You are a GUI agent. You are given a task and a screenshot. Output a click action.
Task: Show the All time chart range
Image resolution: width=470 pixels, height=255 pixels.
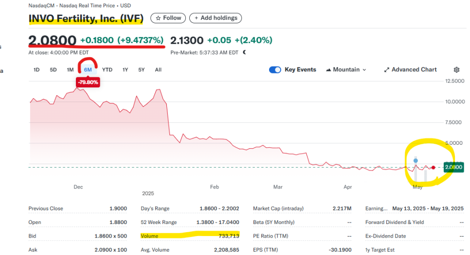point(158,70)
